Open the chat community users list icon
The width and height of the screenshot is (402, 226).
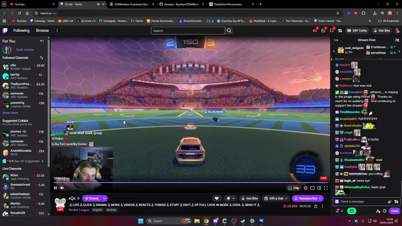tap(397, 40)
